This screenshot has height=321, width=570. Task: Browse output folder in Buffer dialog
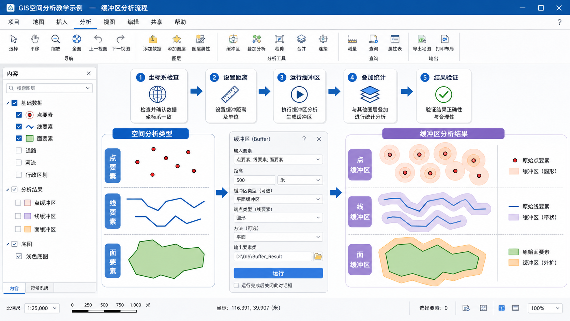click(318, 257)
